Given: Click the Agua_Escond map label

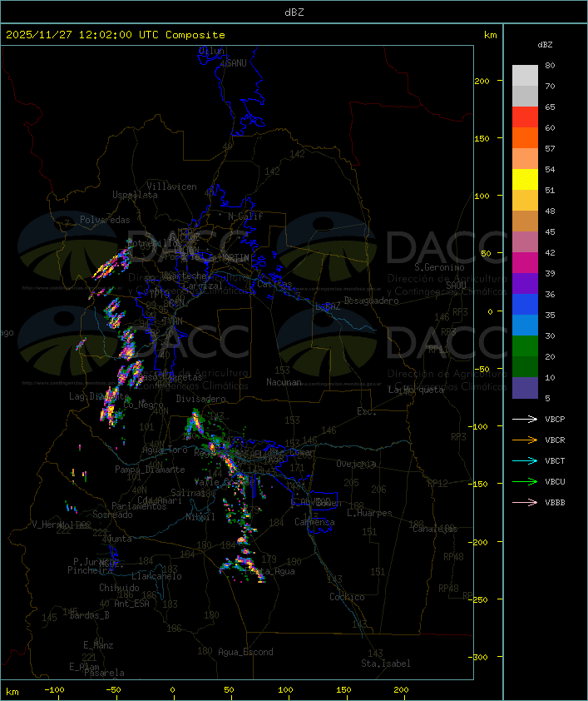Looking at the screenshot, I should click(245, 652).
